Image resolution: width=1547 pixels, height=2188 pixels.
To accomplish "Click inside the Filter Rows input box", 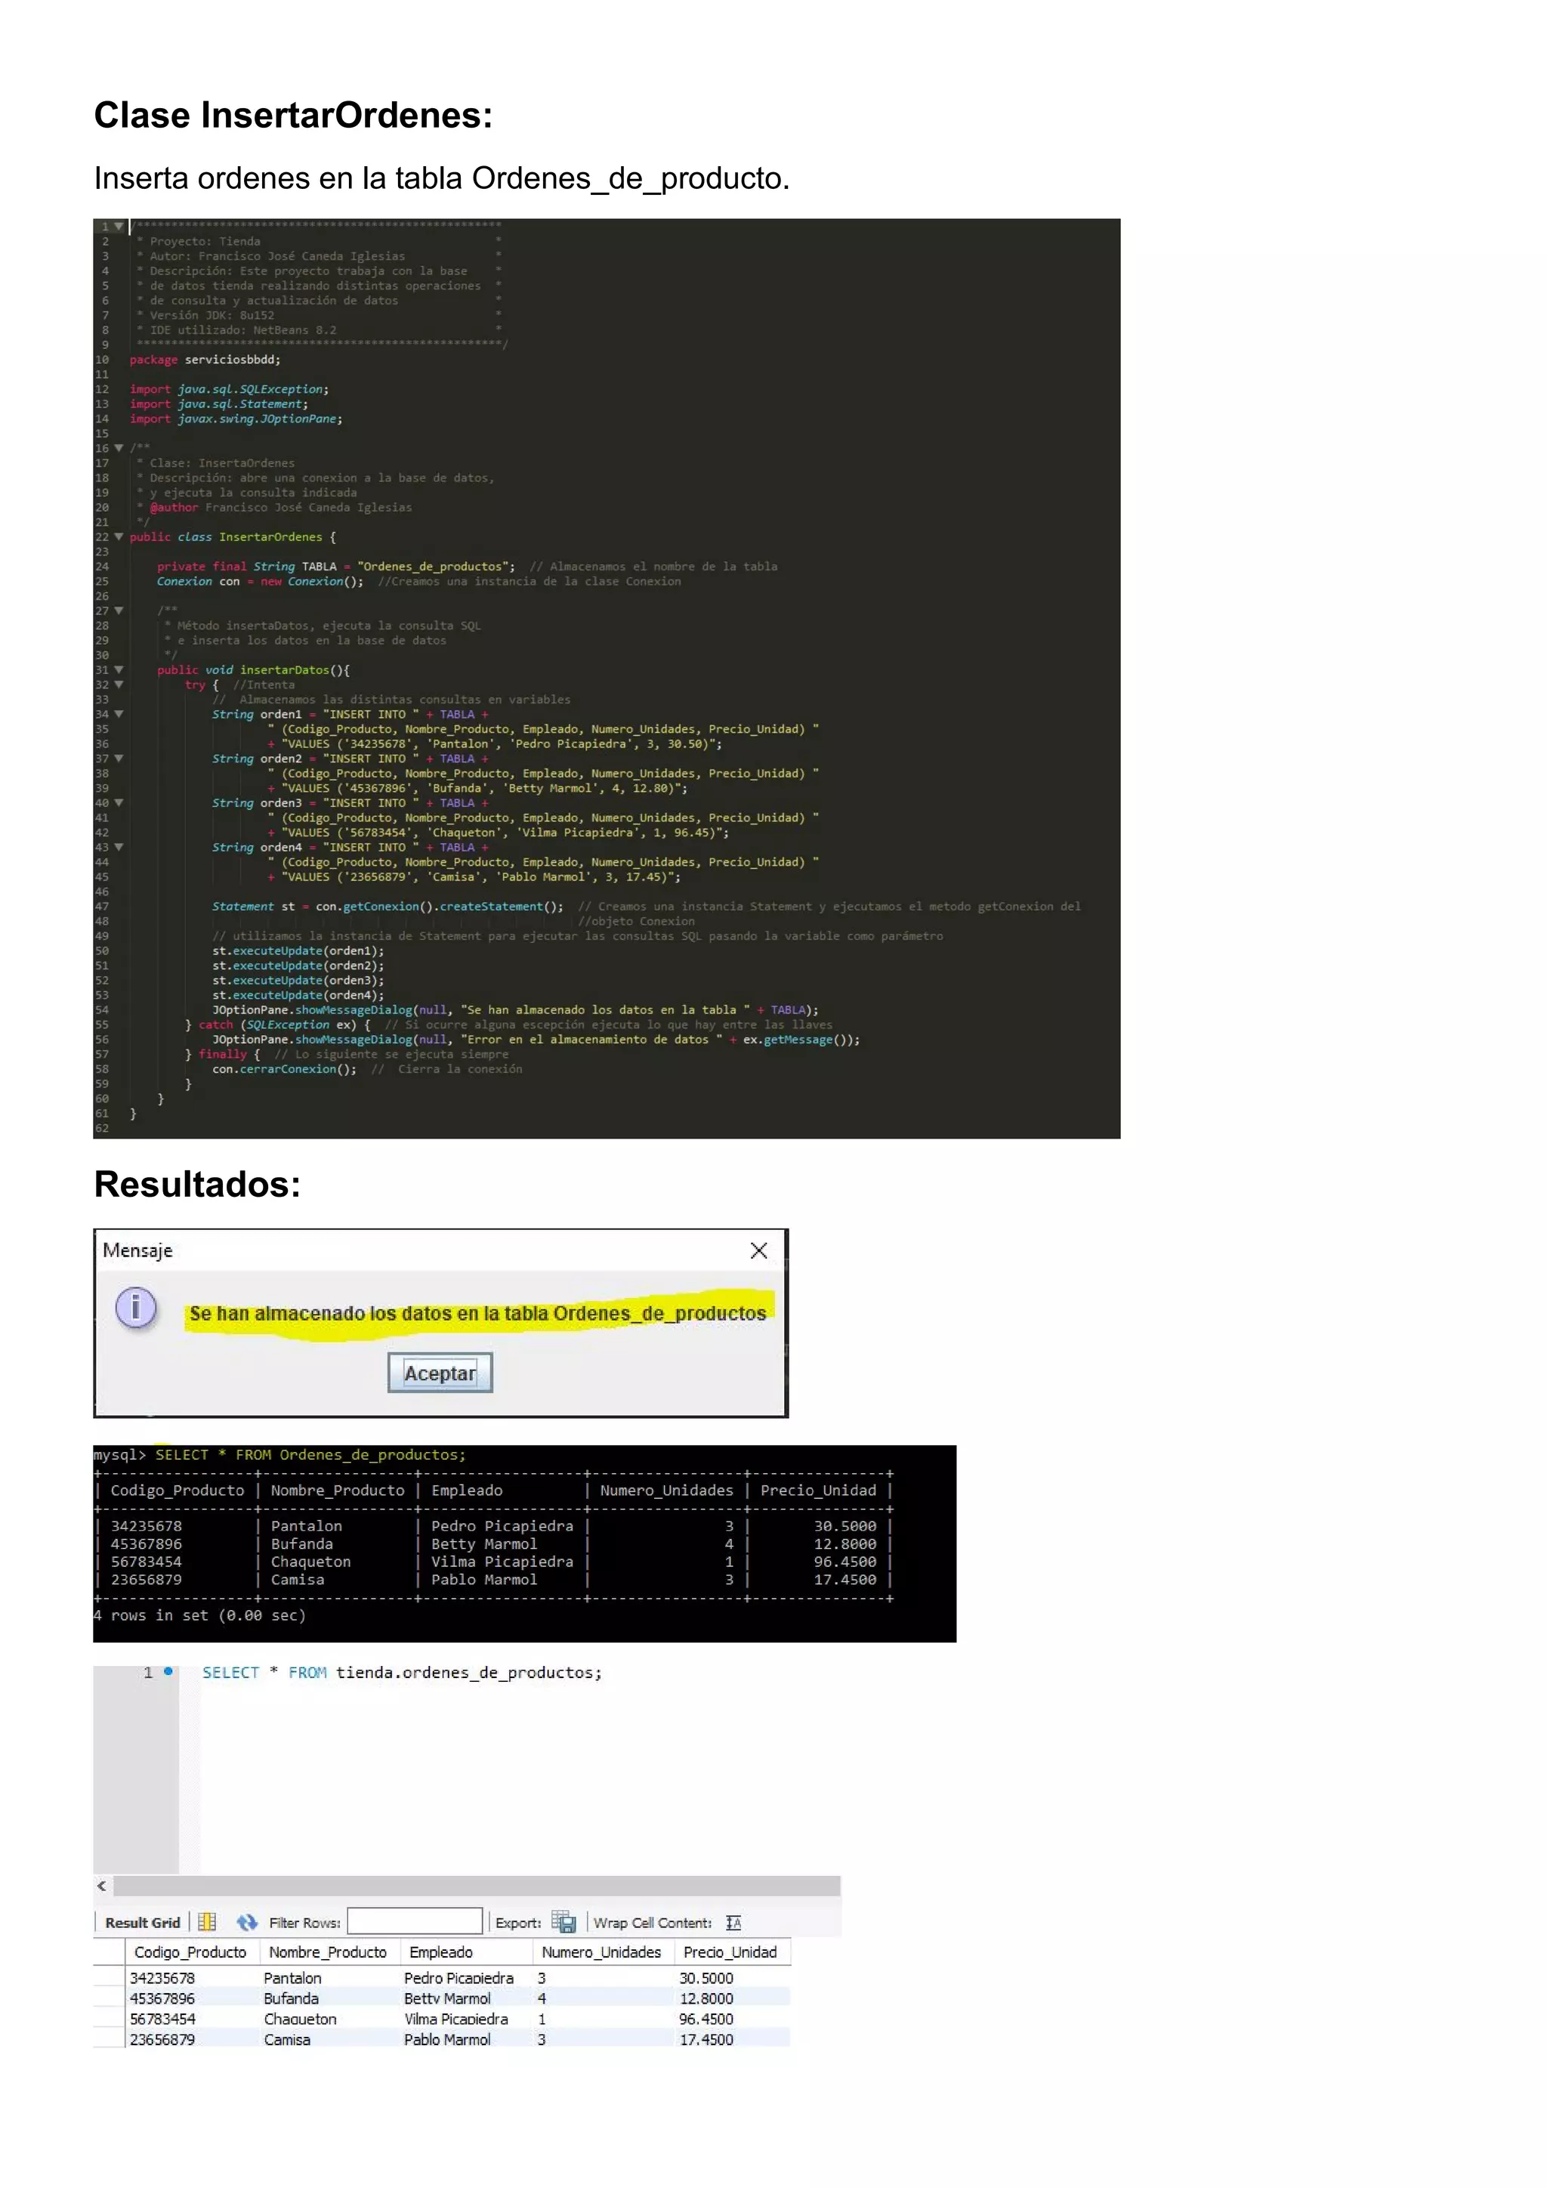I will click(x=415, y=1921).
